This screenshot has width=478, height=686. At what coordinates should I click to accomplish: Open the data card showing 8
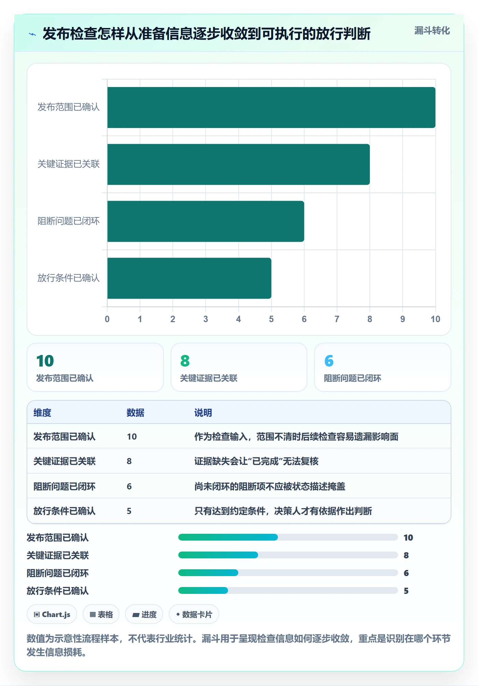pos(239,367)
